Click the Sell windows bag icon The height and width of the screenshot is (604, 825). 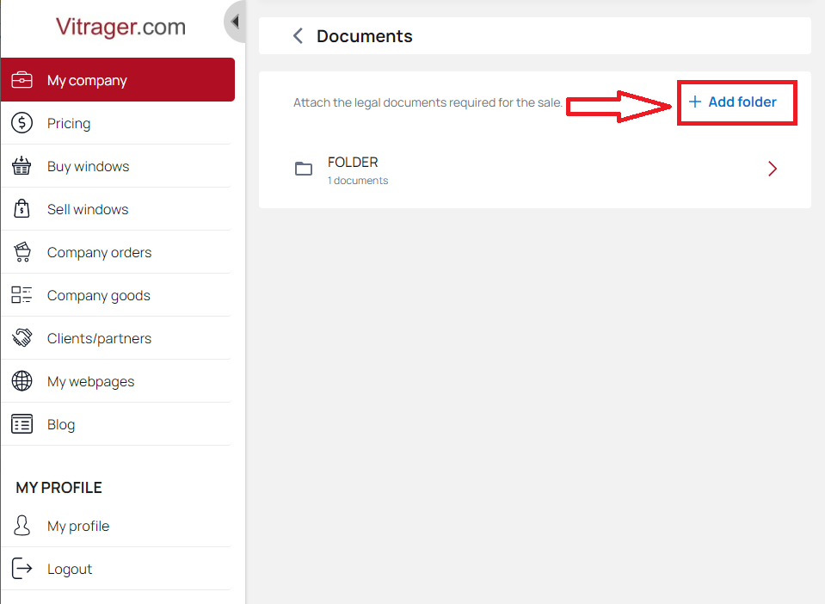pyautogui.click(x=22, y=209)
